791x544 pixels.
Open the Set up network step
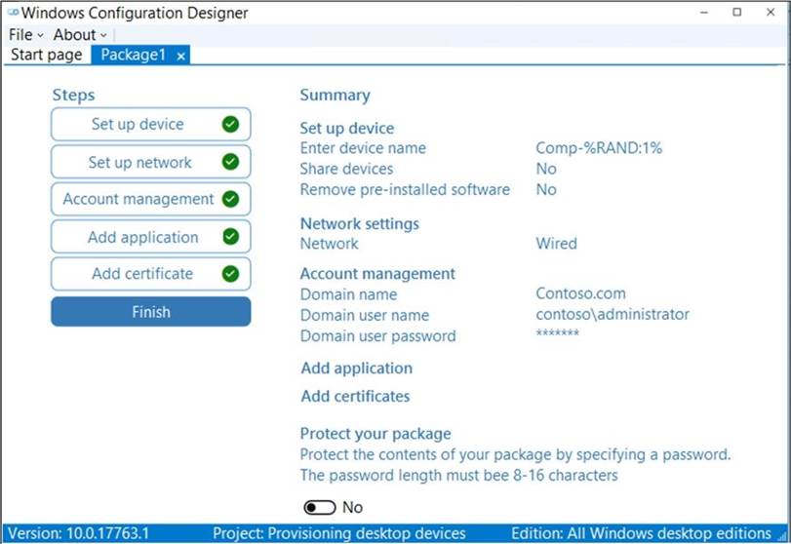139,162
